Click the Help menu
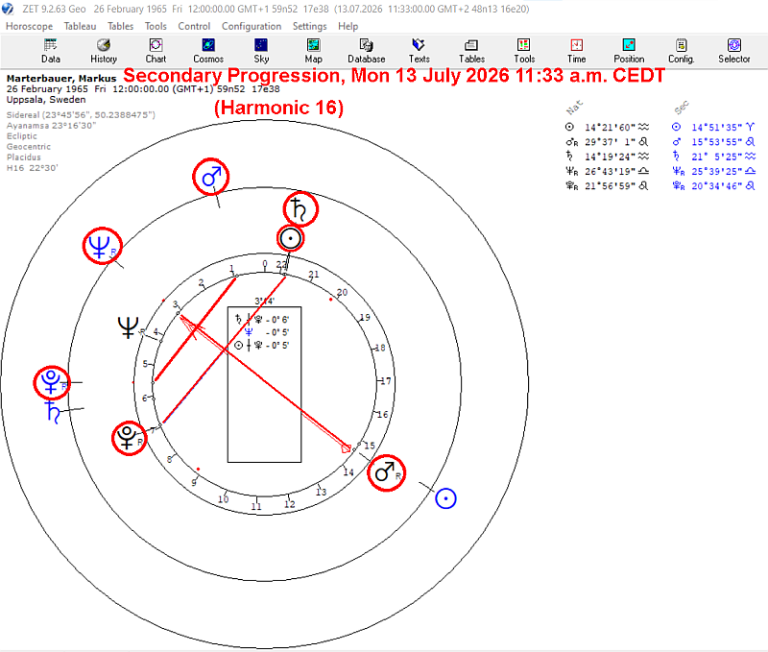 click(x=348, y=26)
